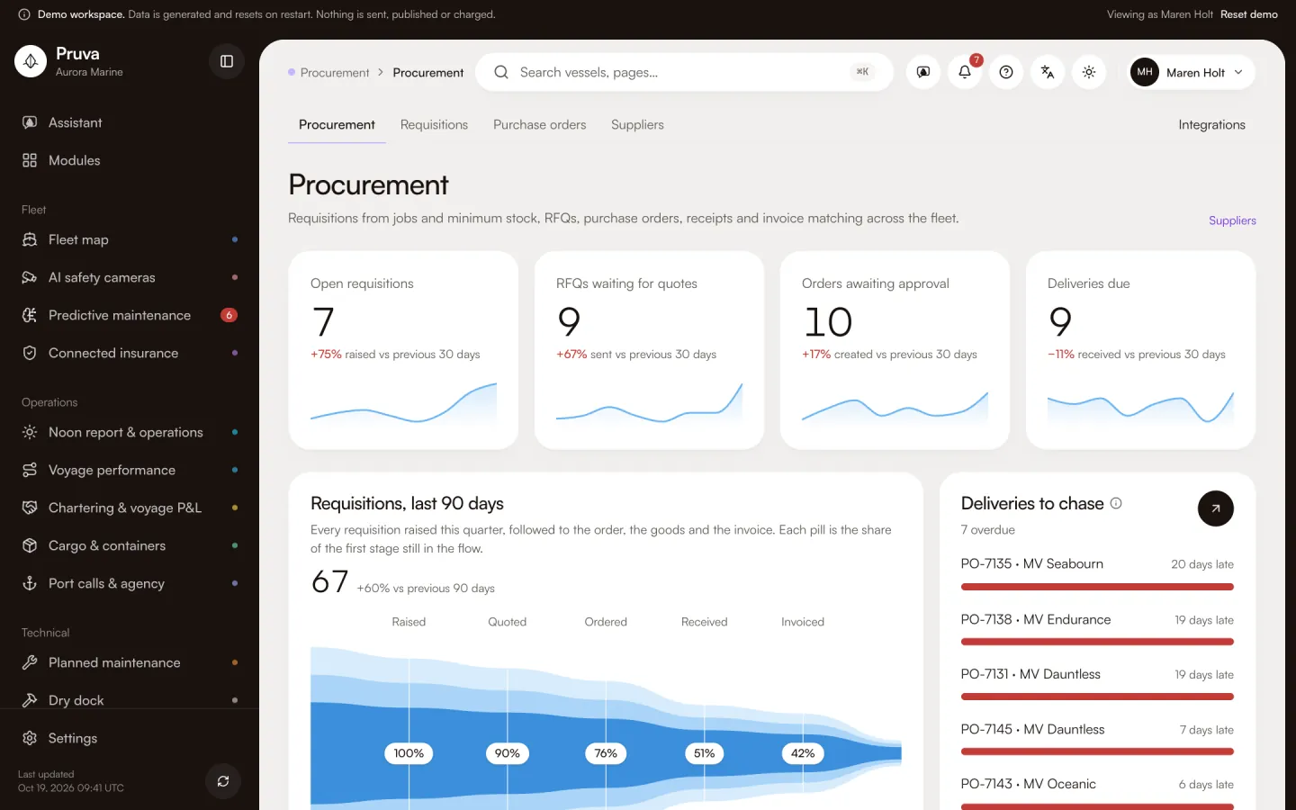The image size is (1296, 810).
Task: Click the Procurement breadcrumb parent link
Action: [x=335, y=73]
